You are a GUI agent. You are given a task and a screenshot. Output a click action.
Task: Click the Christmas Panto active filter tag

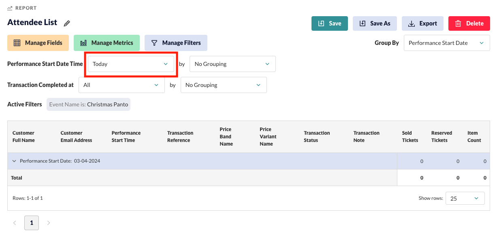tap(88, 104)
